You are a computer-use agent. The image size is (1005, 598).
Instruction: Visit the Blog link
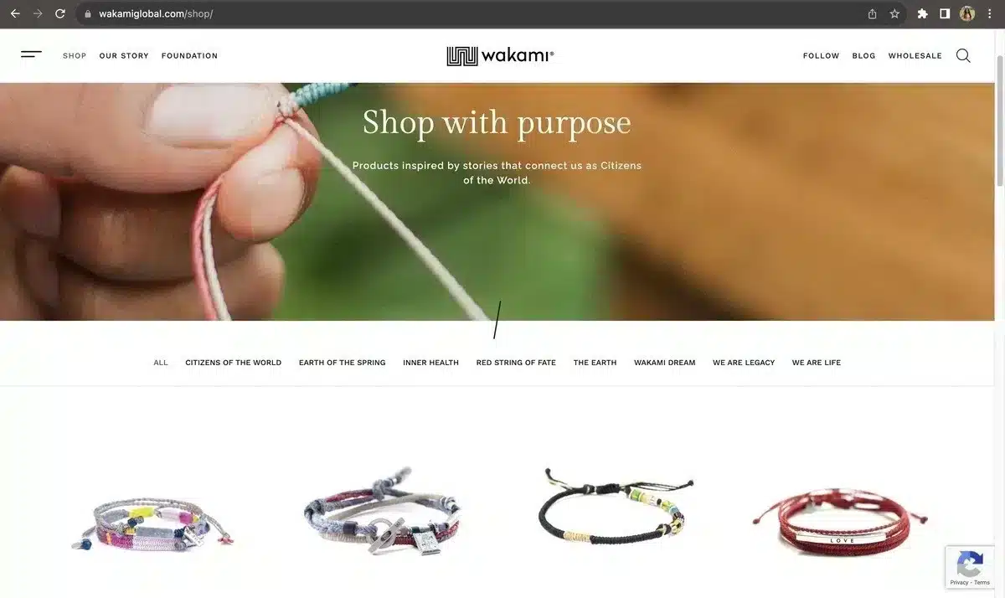click(x=863, y=56)
